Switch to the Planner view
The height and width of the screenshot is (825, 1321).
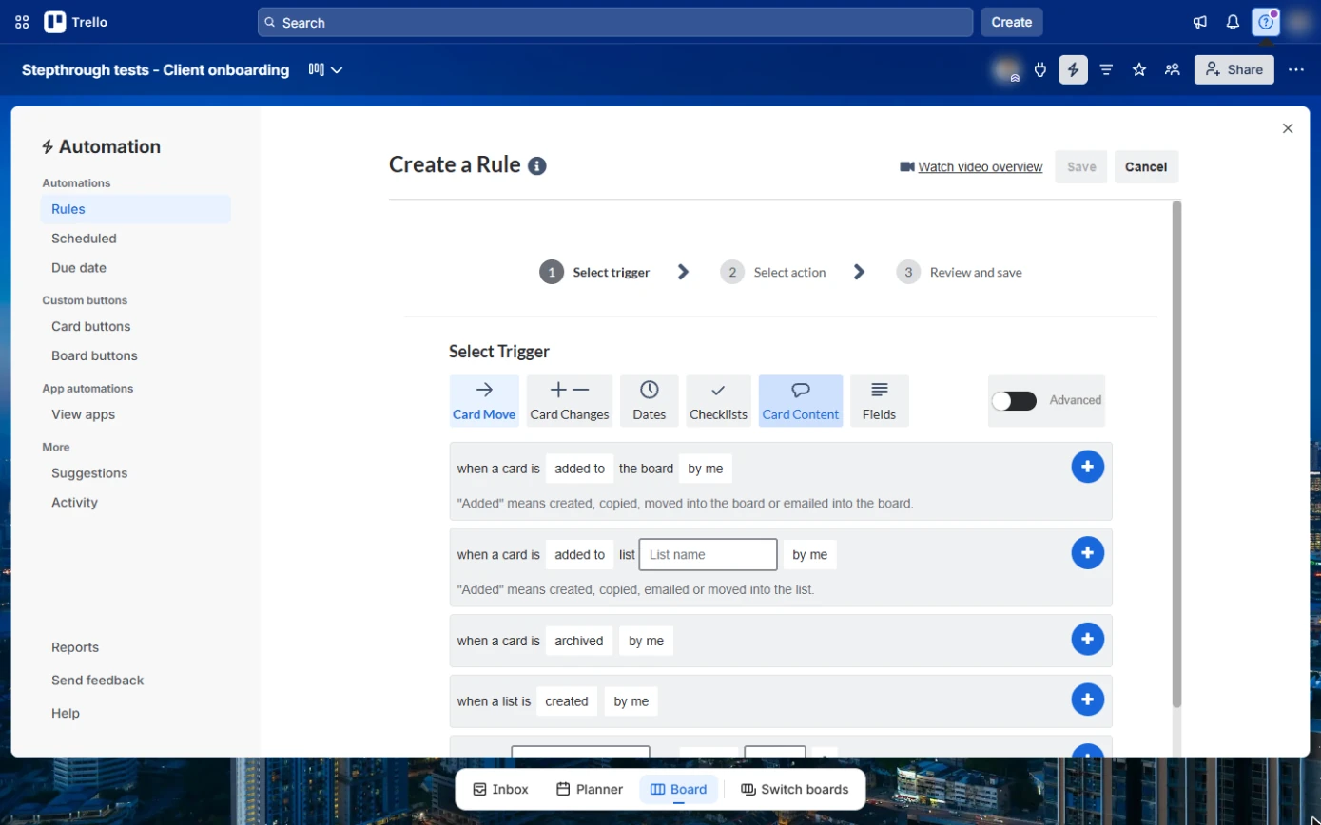pos(590,789)
